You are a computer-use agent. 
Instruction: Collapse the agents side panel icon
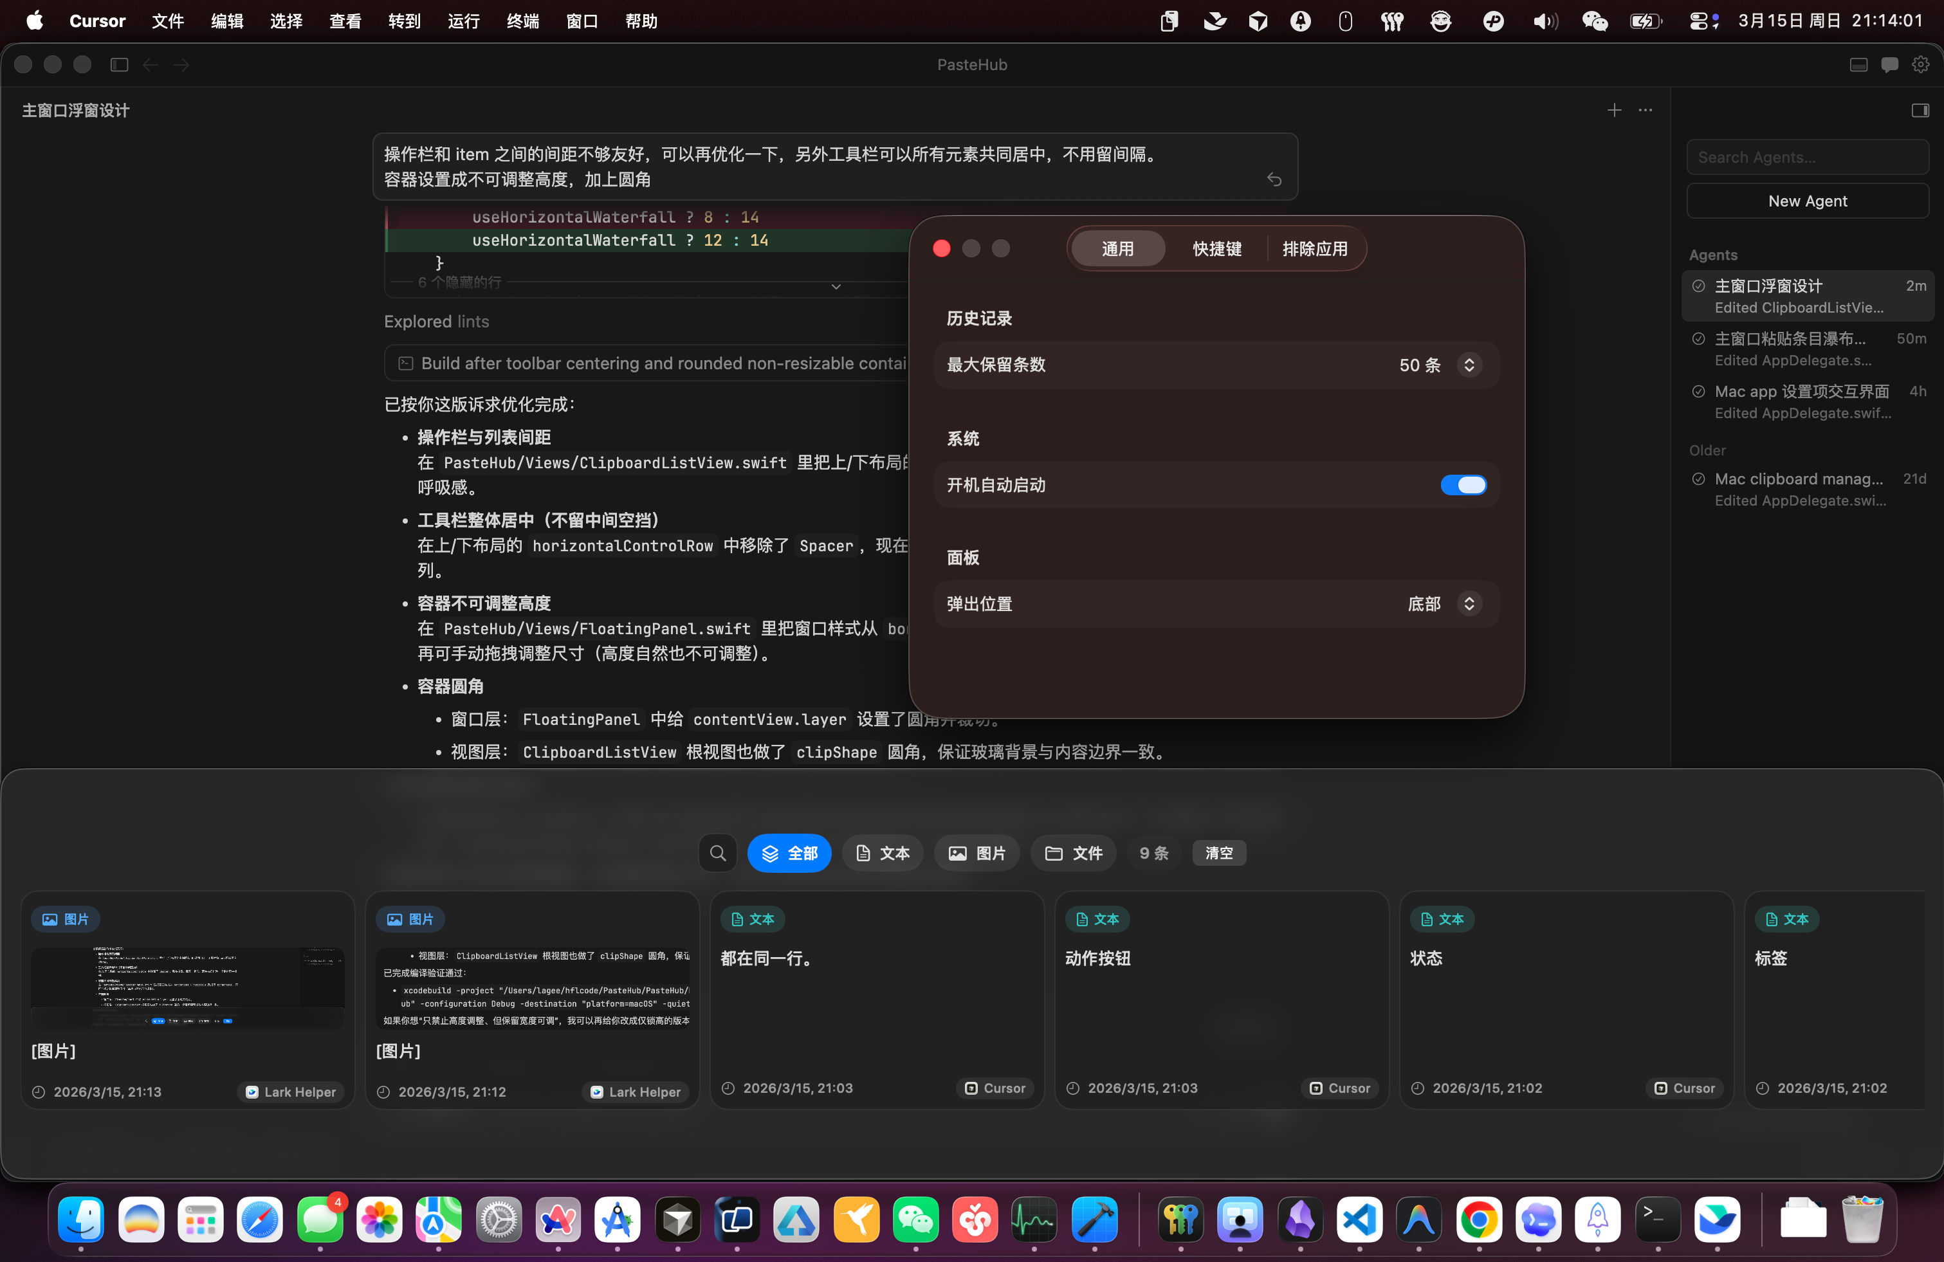(x=1920, y=110)
